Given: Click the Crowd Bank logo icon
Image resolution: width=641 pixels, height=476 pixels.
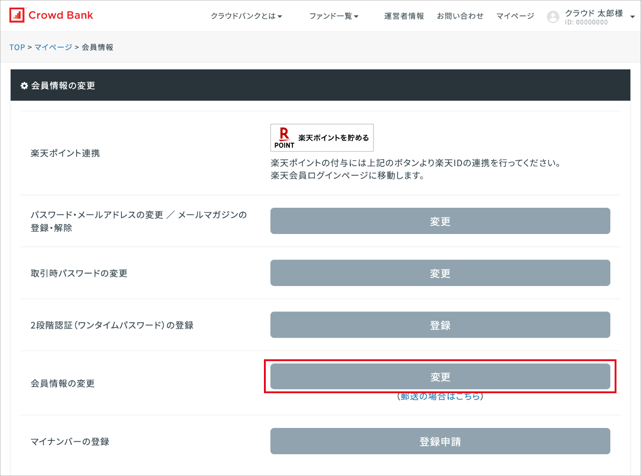Looking at the screenshot, I should point(17,15).
